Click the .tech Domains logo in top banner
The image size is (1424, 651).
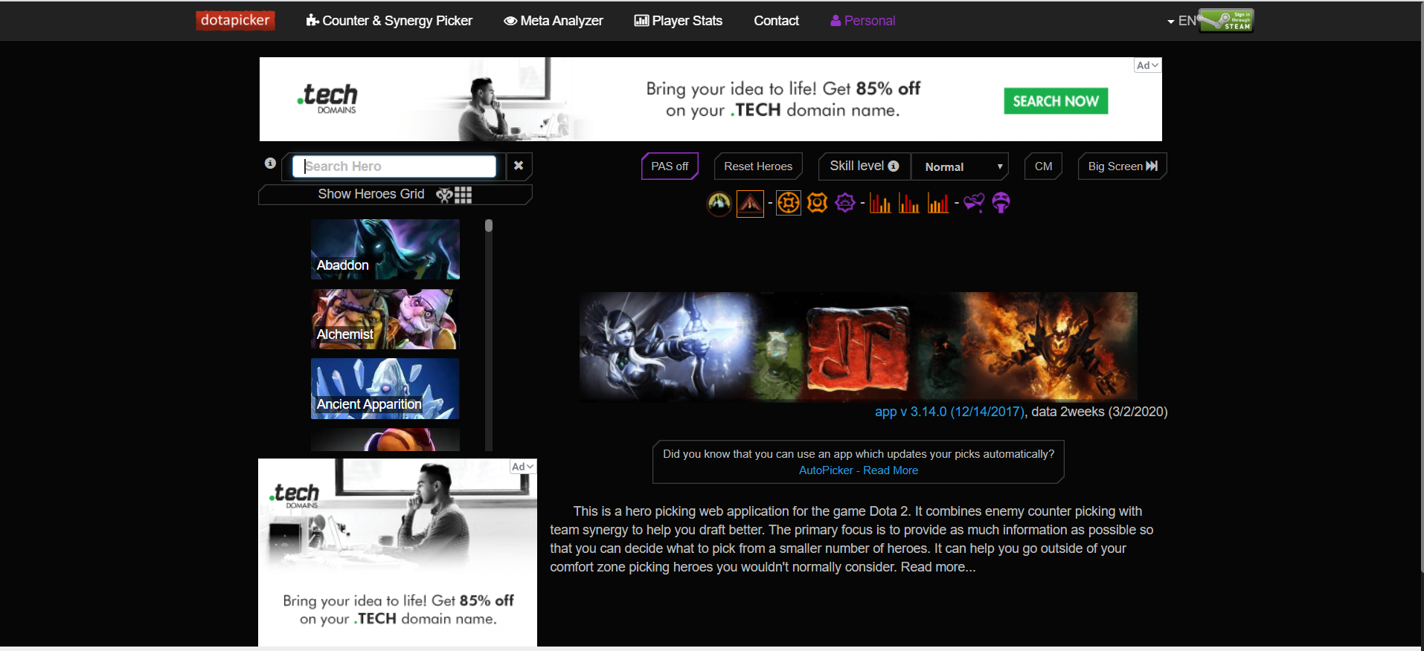328,99
